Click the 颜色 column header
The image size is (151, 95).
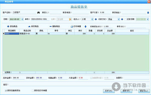pos(42,31)
